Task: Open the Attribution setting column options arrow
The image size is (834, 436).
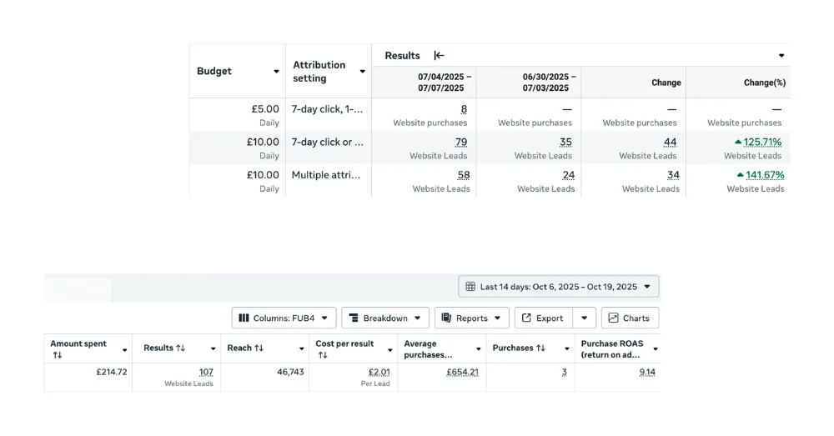Action: 362,72
